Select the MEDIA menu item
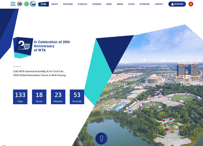This screenshot has width=203, height=146. click(x=120, y=4)
